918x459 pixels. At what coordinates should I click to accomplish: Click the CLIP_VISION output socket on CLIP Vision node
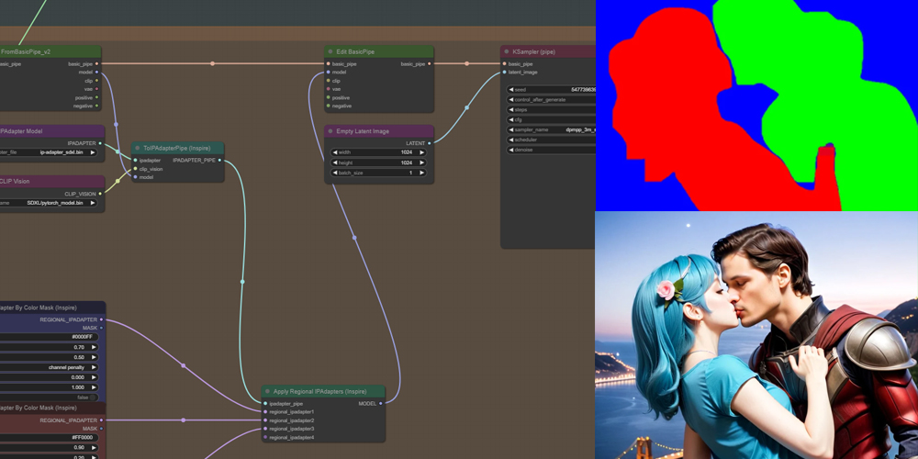(100, 194)
